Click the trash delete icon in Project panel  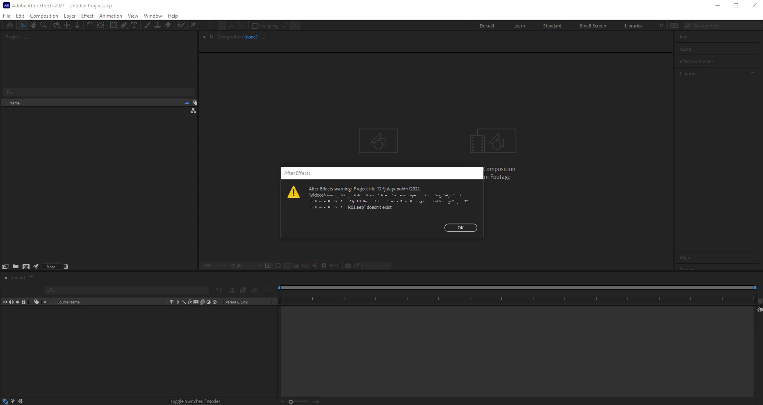click(66, 267)
